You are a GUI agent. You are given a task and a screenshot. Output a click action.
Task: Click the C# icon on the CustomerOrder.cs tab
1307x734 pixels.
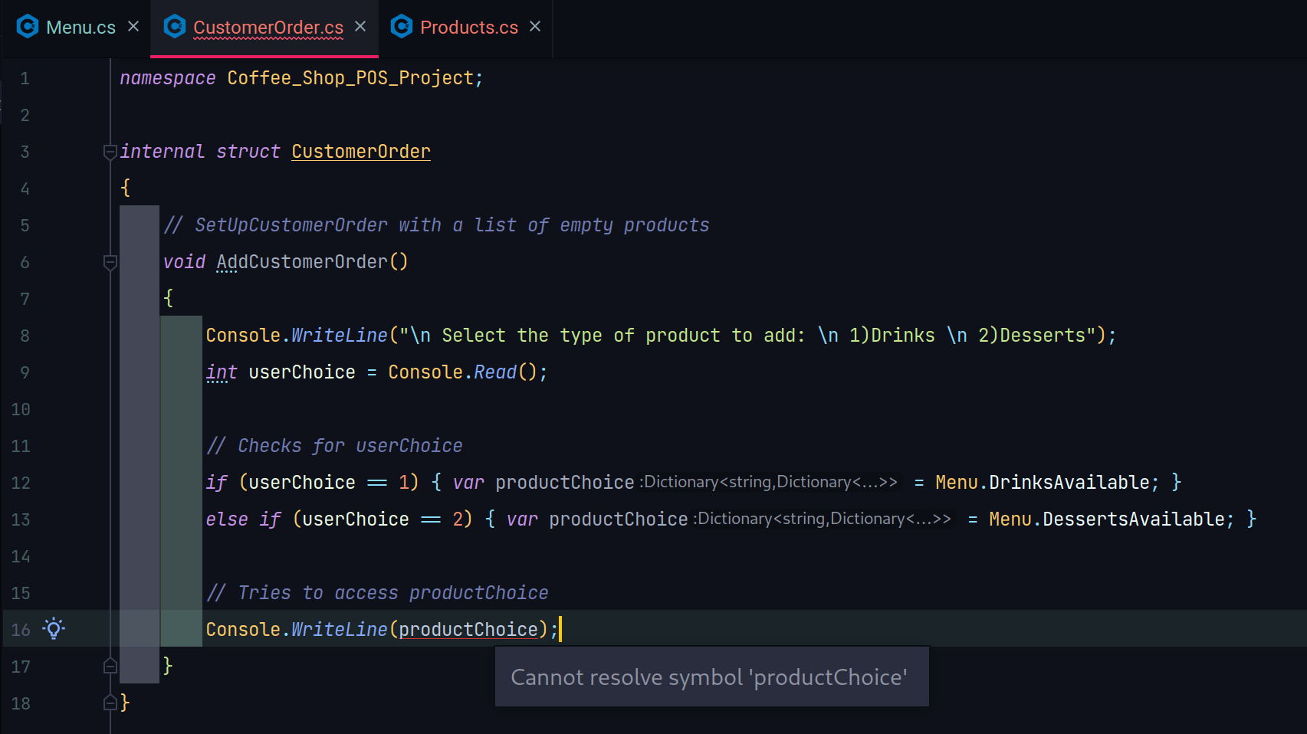click(x=175, y=27)
